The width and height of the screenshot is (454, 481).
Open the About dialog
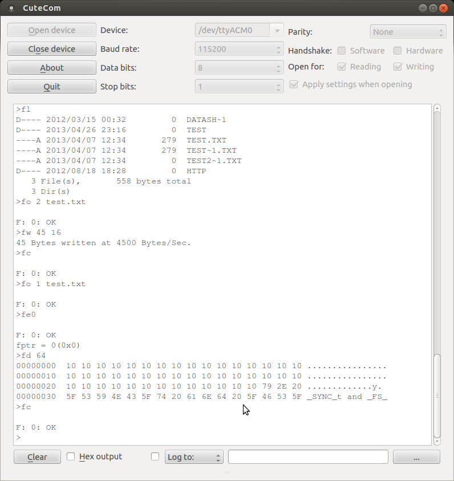[52, 68]
